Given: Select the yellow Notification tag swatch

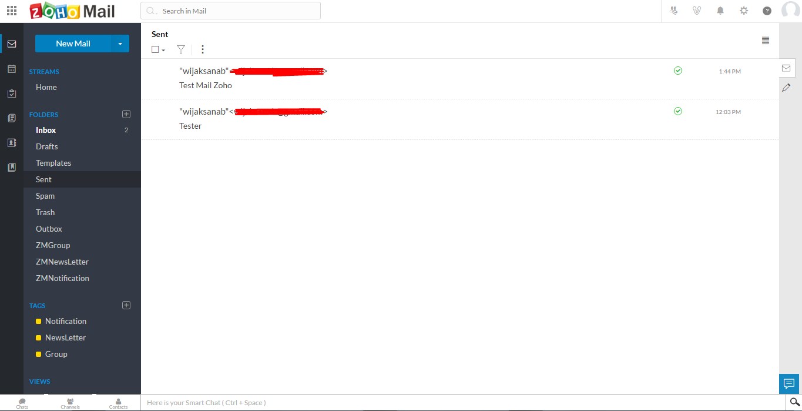Looking at the screenshot, I should tap(39, 321).
